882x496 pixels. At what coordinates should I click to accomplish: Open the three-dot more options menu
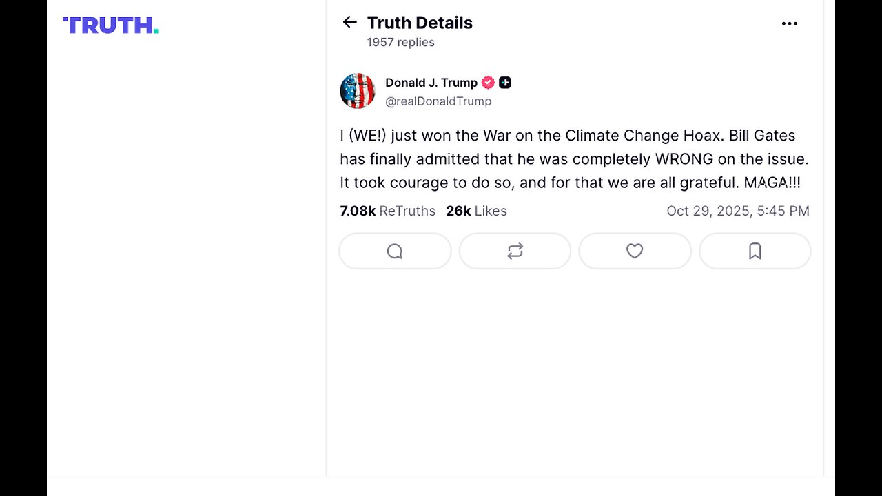[x=789, y=23]
